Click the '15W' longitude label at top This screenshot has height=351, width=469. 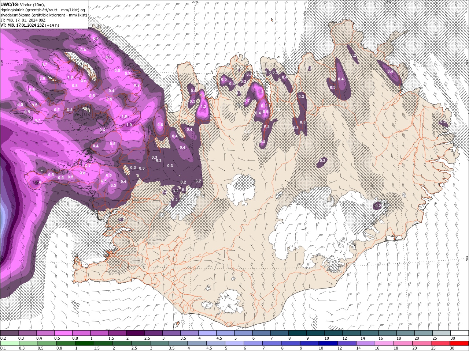click(x=388, y=2)
